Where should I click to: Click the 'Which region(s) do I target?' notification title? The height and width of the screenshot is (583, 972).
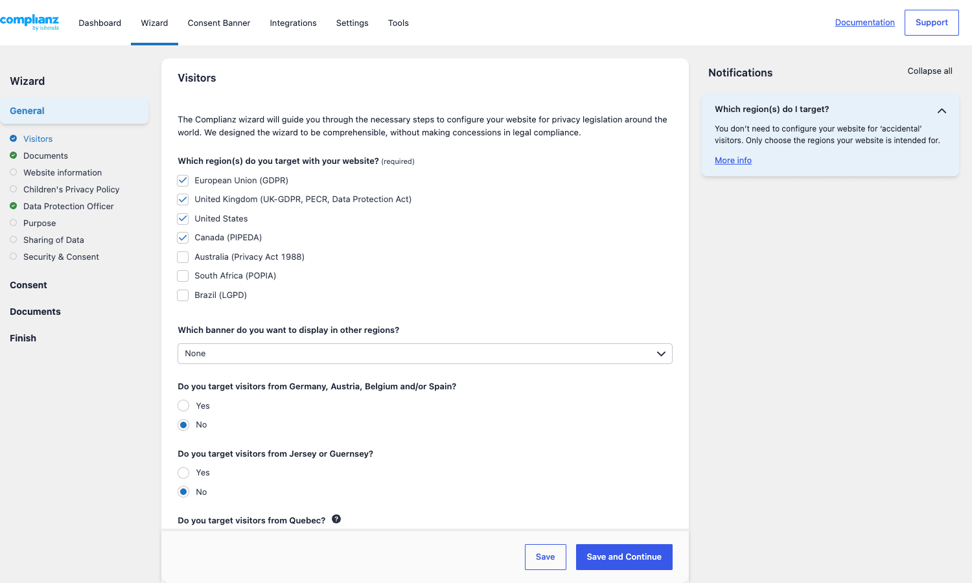[772, 109]
